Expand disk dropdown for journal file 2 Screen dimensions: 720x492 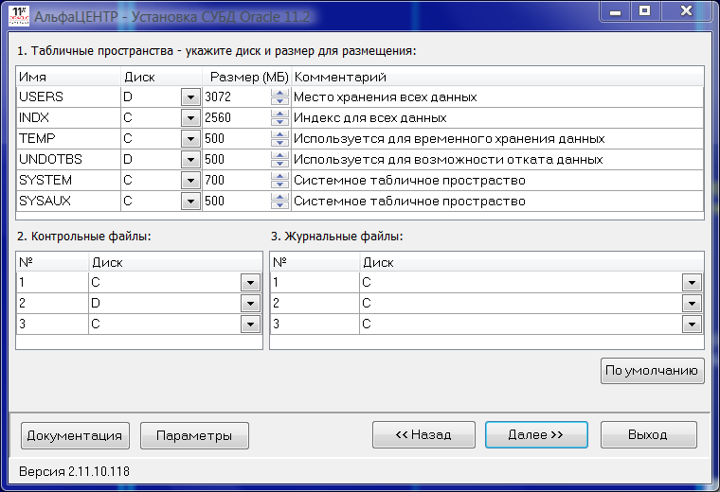(692, 304)
